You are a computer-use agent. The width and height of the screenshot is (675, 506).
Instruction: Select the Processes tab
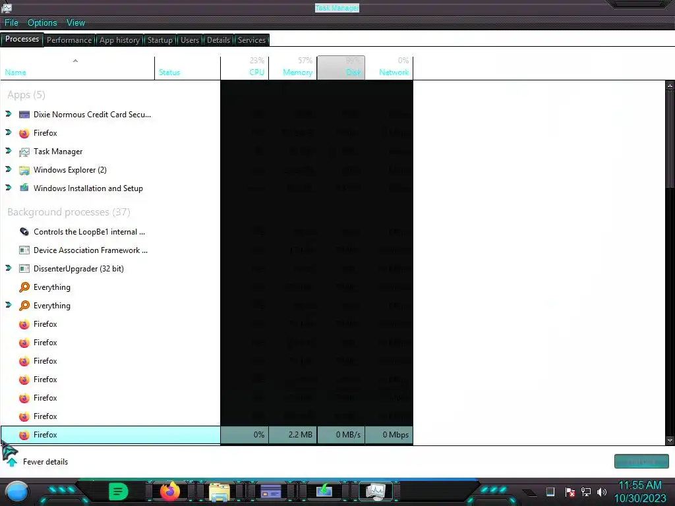[22, 39]
